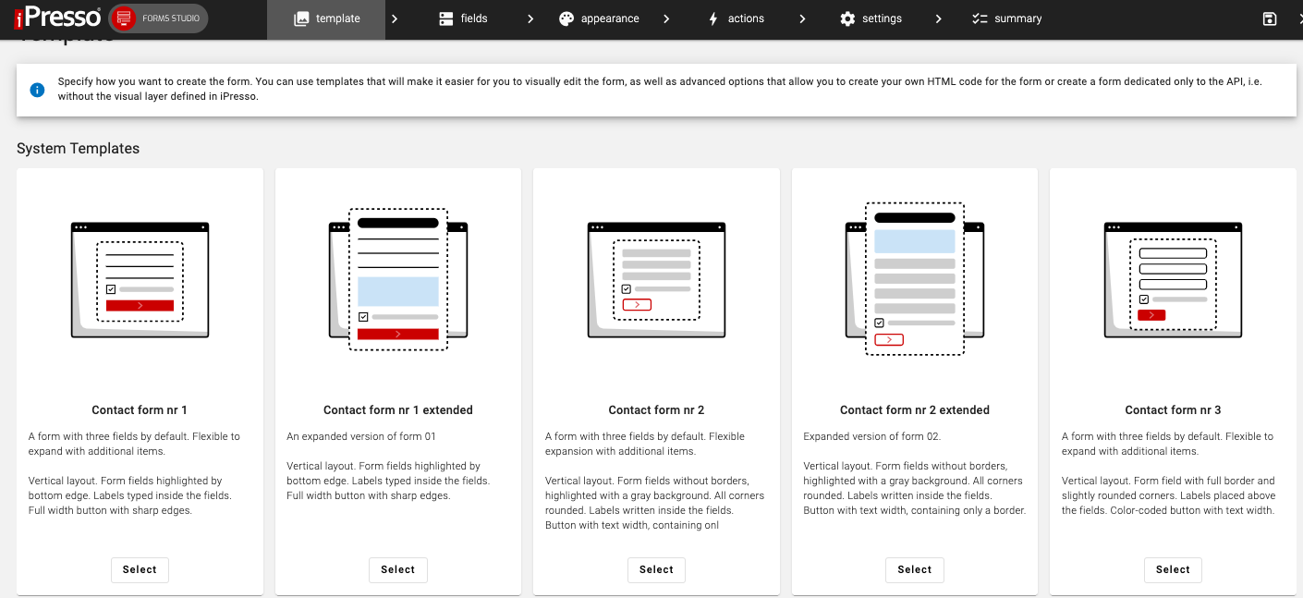Expand the chevron between template and fields

(x=394, y=18)
